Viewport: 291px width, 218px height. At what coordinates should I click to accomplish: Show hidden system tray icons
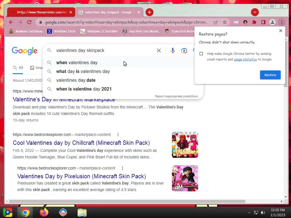click(x=249, y=212)
